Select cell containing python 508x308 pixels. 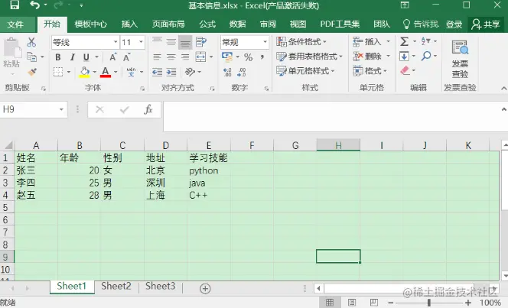click(209, 170)
